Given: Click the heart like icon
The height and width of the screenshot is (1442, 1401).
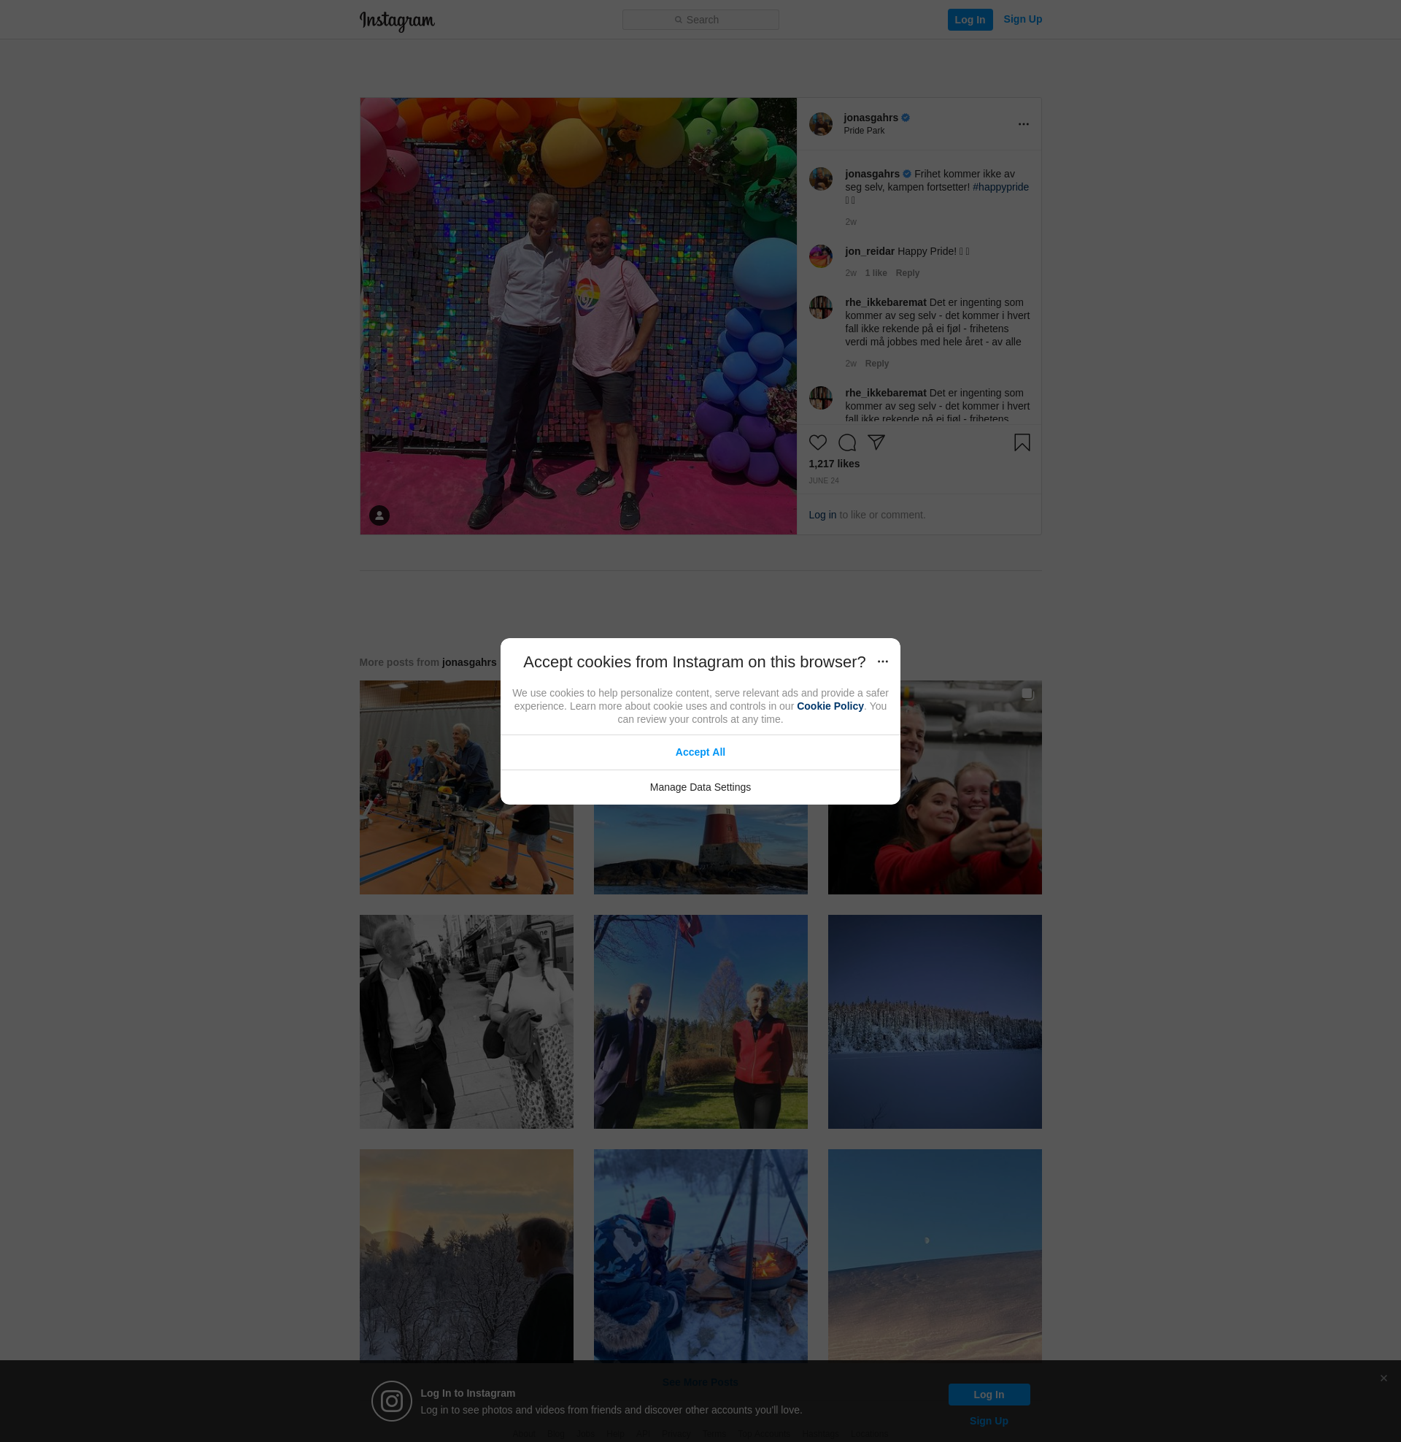Looking at the screenshot, I should pos(817,442).
